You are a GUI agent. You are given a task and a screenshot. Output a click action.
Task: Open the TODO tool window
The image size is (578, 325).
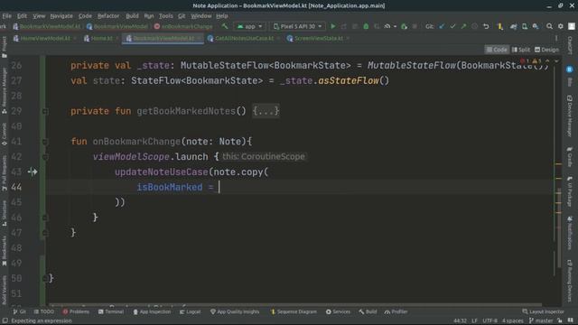tap(44, 311)
